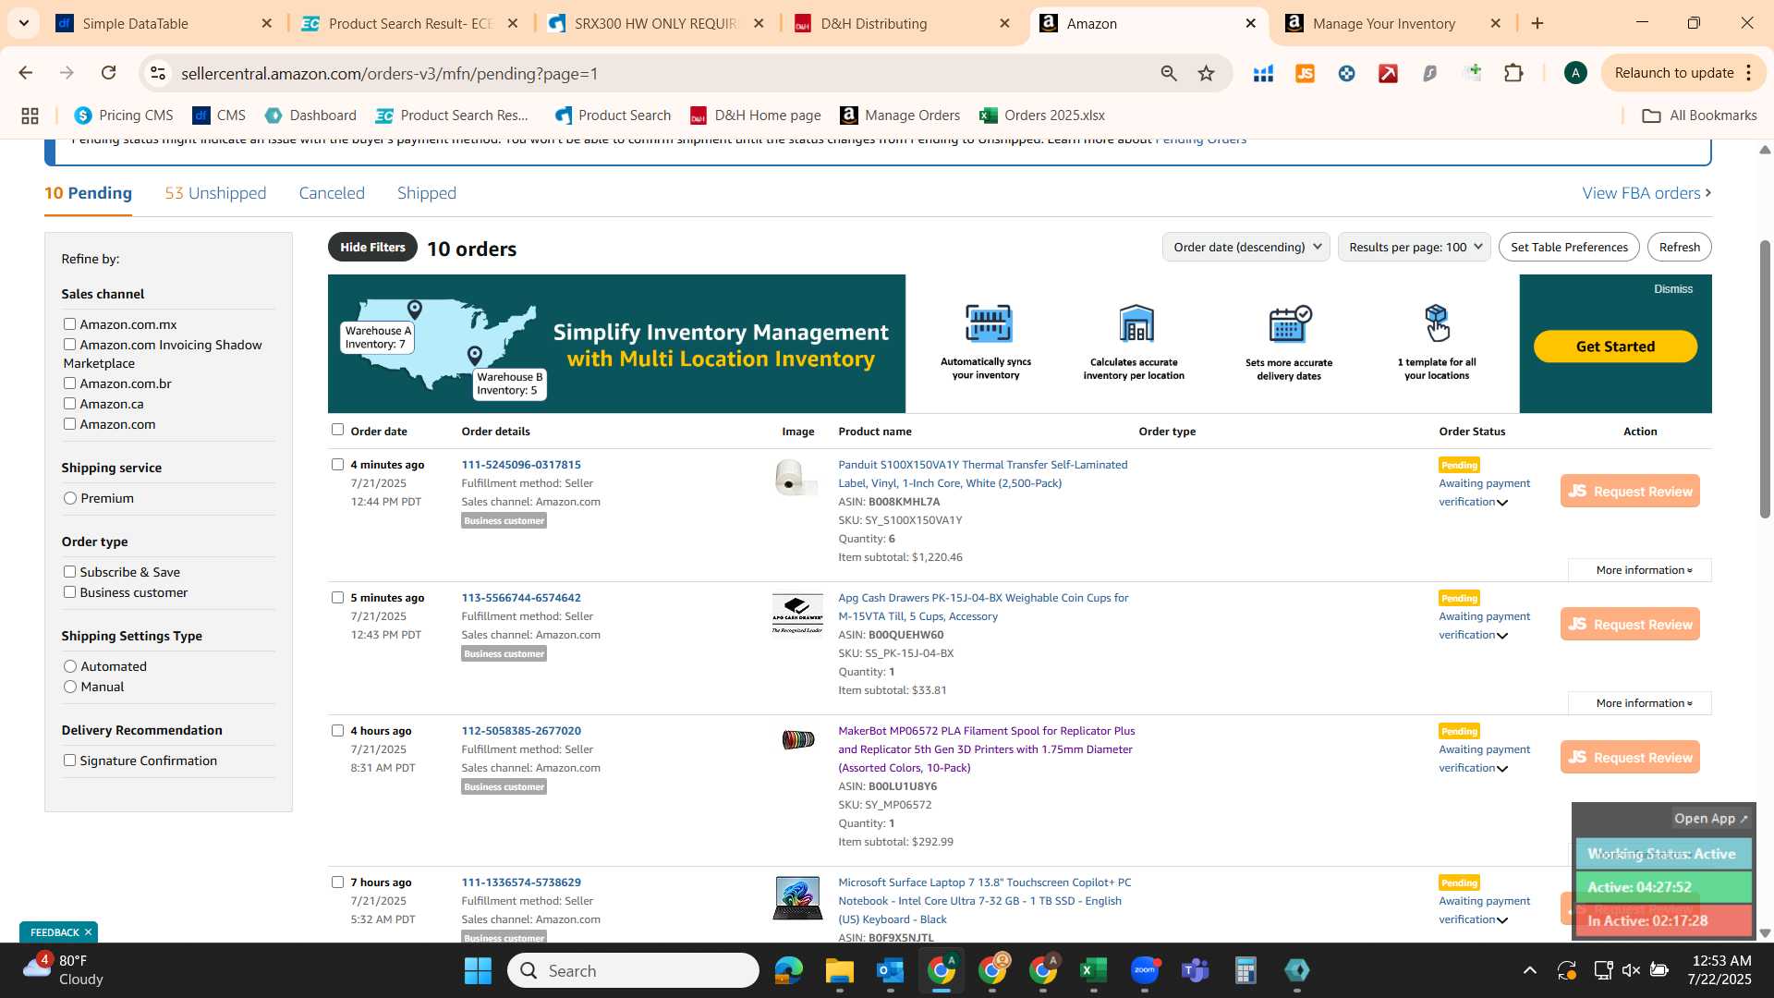Show hidden system tray icons

[1530, 970]
